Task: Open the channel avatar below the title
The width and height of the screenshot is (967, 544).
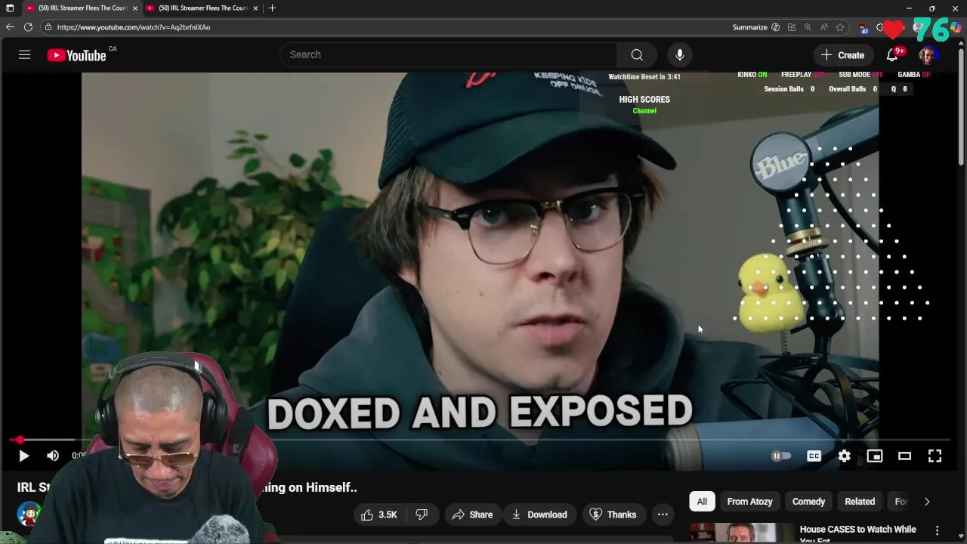Action: point(29,514)
